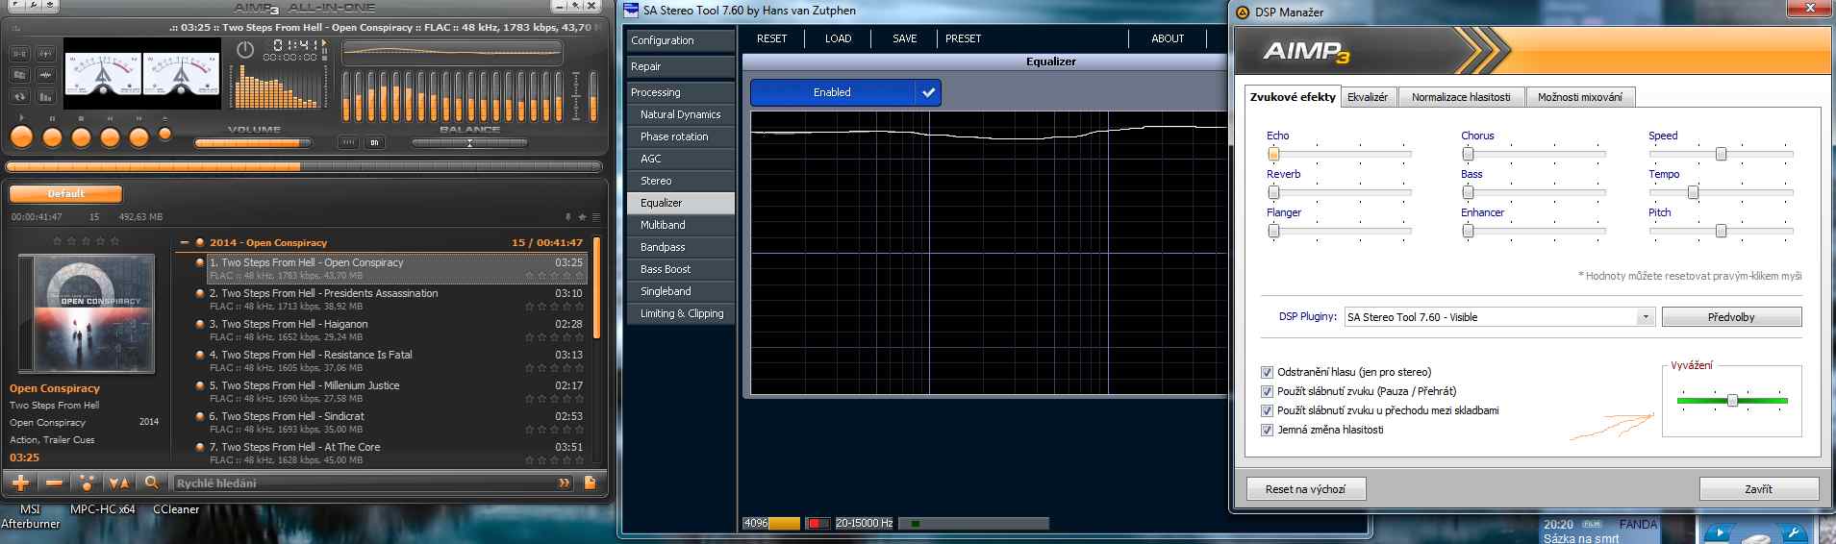The width and height of the screenshot is (1836, 544).
Task: Select the Default playlist tab
Action: point(65,193)
